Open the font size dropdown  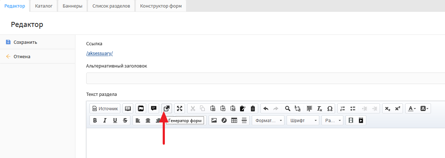click(332, 120)
